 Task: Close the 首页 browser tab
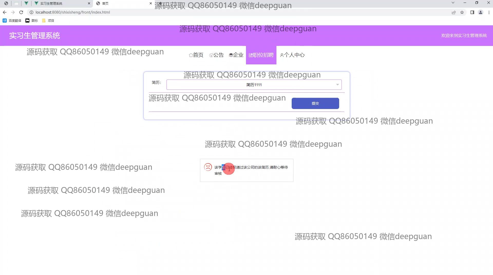[151, 3]
